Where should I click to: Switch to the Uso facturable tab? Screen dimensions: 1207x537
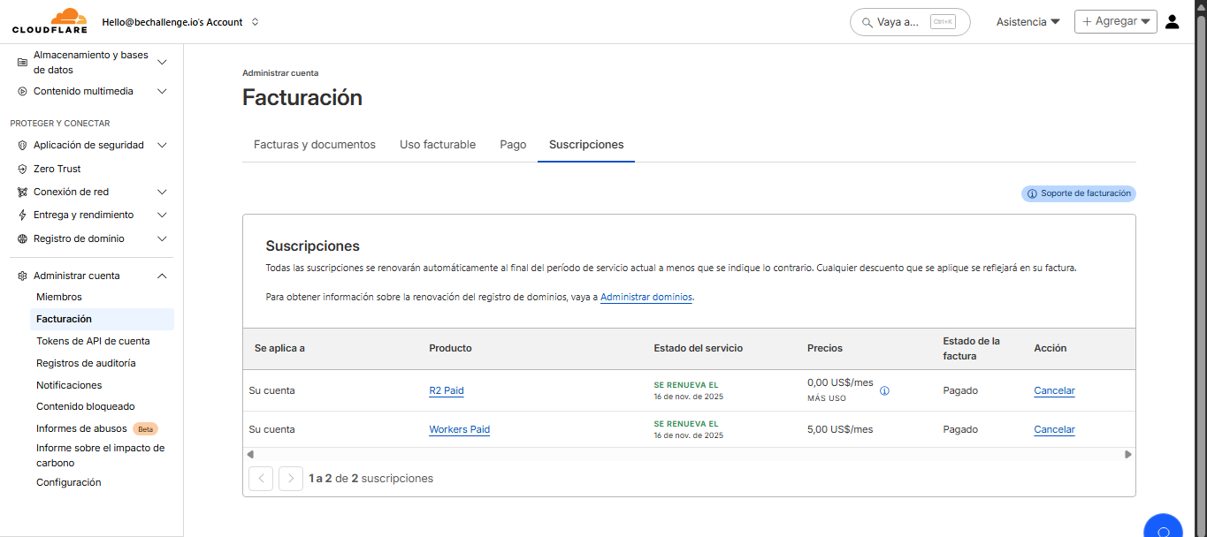pos(438,144)
